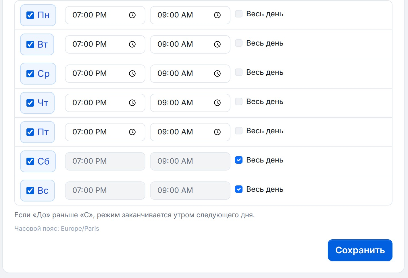Focus the Вт 09:00 AM end time field
Viewport: 408px width, 278px height.
pyautogui.click(x=190, y=44)
